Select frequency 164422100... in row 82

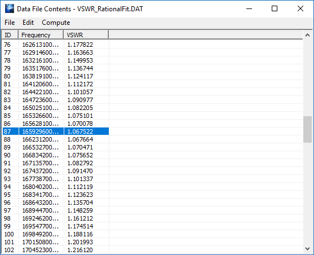(x=41, y=92)
